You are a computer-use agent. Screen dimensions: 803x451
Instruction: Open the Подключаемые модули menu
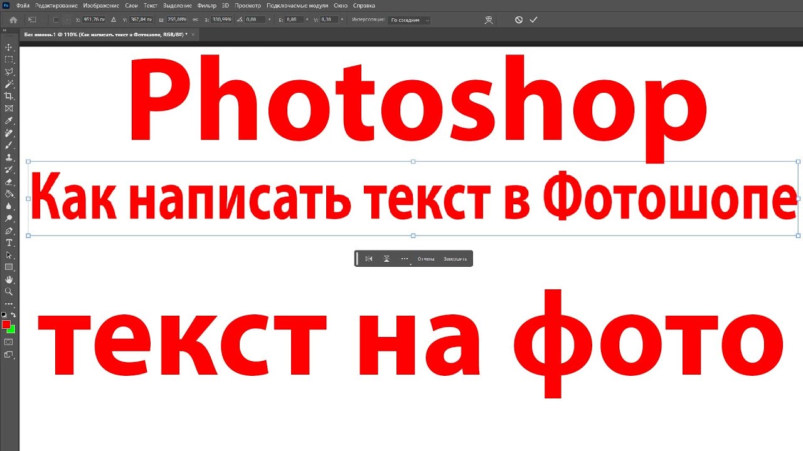(297, 5)
